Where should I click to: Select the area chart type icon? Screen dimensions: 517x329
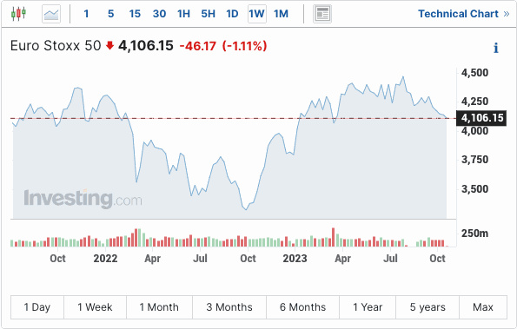point(51,14)
